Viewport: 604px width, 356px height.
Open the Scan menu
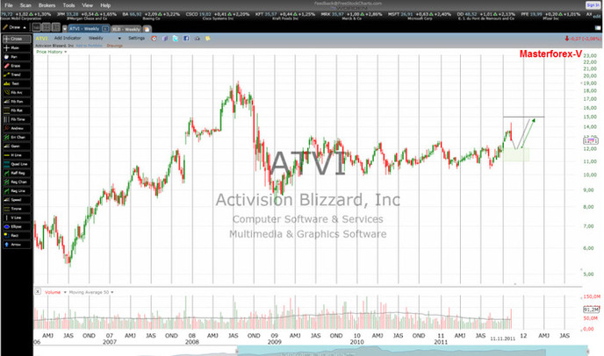click(25, 5)
